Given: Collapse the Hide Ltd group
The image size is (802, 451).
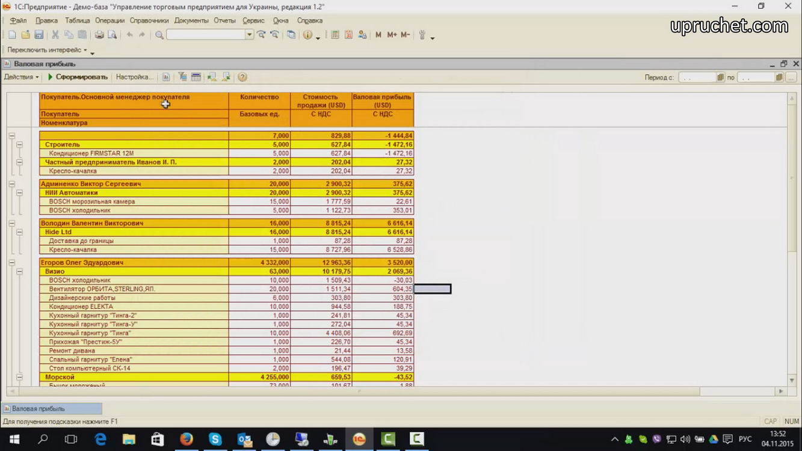Looking at the screenshot, I should tap(19, 232).
